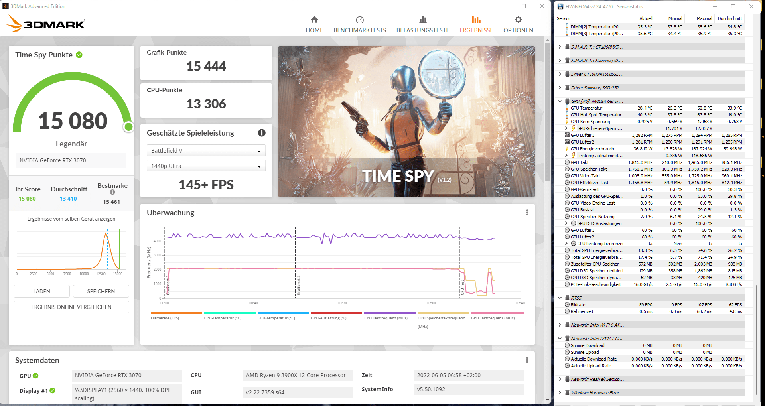The height and width of the screenshot is (406, 765).
Task: Click the SPEICHERN button
Action: click(101, 291)
